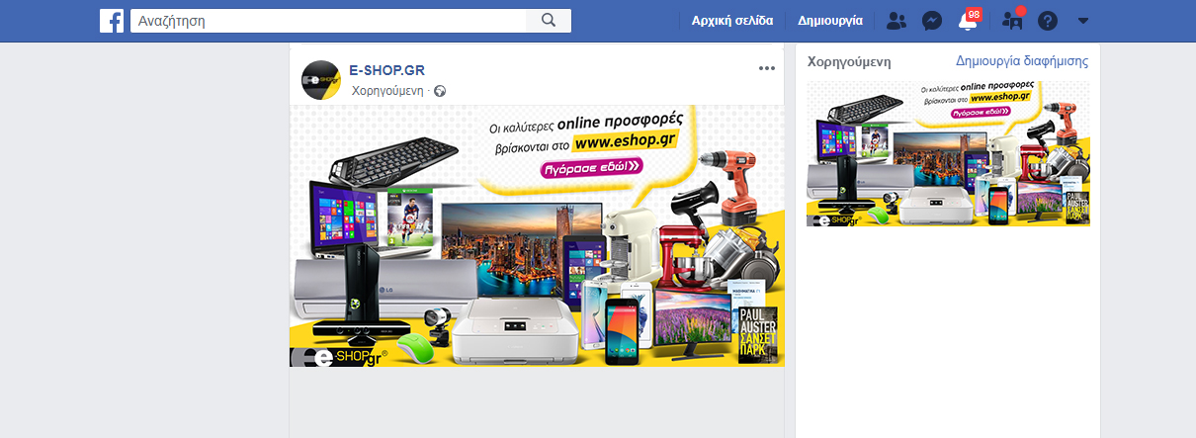
Task: Click the Δημιουργία διαφήμισης link
Action: point(1022,61)
